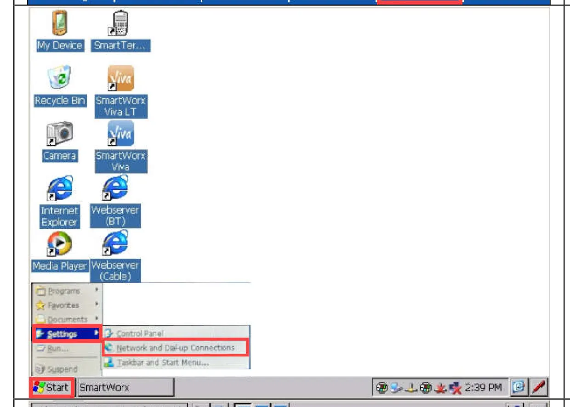Switch to SmartWorx taskbar button

tap(126, 388)
